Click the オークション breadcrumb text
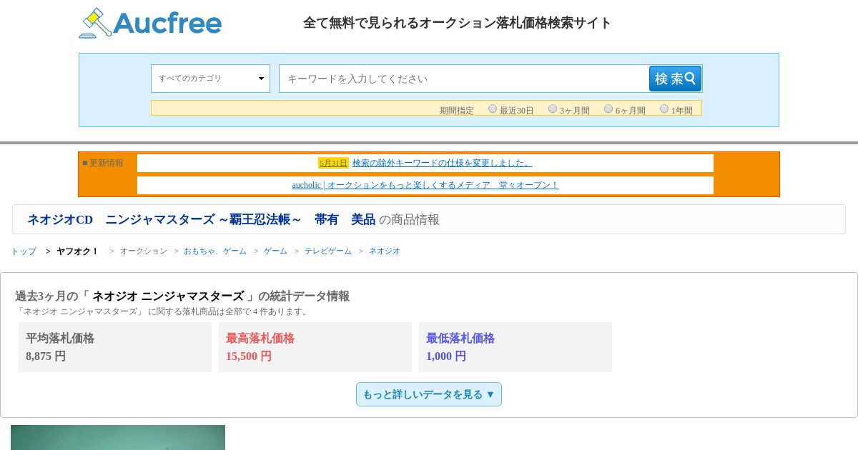The image size is (858, 450). coord(144,251)
